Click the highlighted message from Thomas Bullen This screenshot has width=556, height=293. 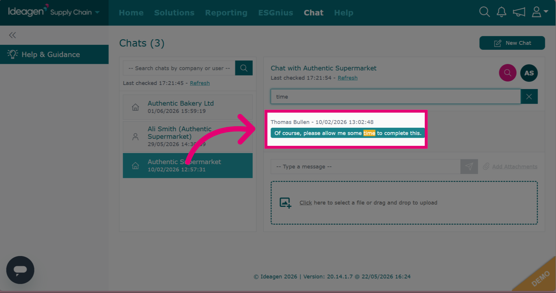pos(348,133)
